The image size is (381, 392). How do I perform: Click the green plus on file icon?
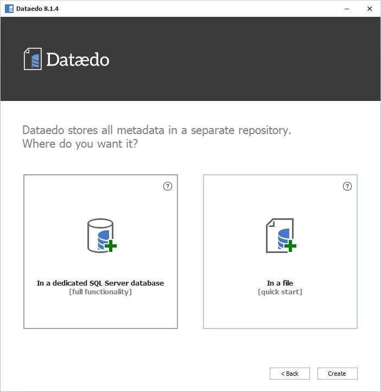point(290,246)
